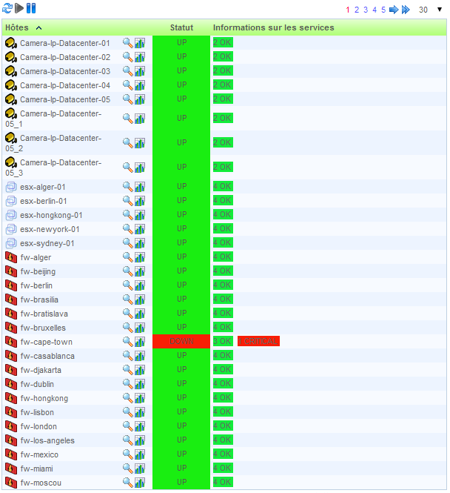Open host fw-bratislava
This screenshot has height=493, width=450.
(44, 314)
